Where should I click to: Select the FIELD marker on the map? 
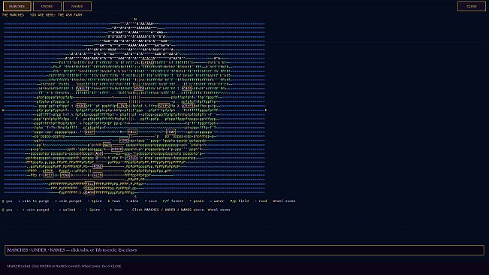pos(131,158)
